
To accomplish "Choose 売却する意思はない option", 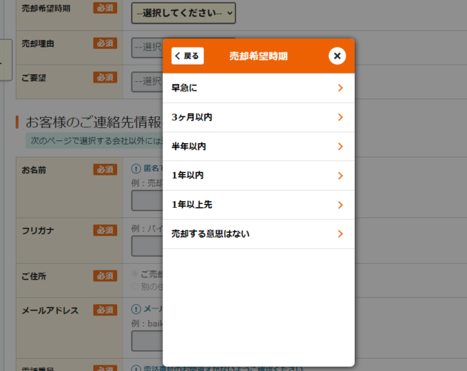I will 259,234.
